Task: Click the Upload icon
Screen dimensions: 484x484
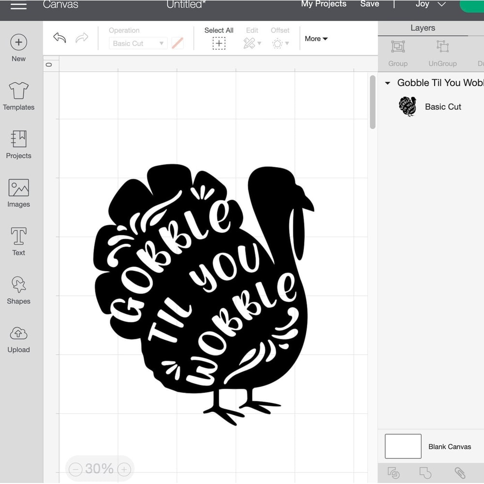Action: pyautogui.click(x=18, y=337)
